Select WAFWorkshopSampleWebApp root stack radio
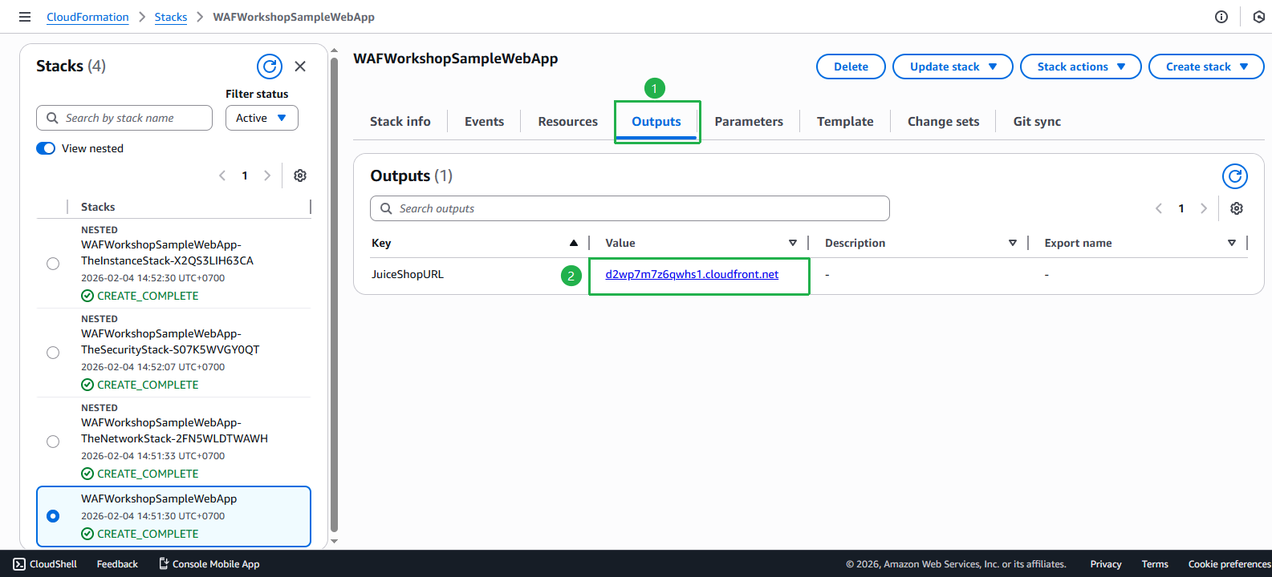Viewport: 1272px width, 577px height. (53, 516)
